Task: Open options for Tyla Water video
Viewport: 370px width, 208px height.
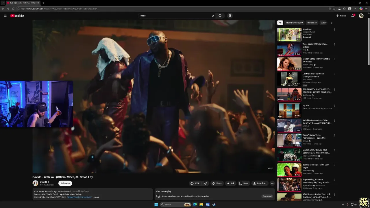Action: (x=334, y=44)
